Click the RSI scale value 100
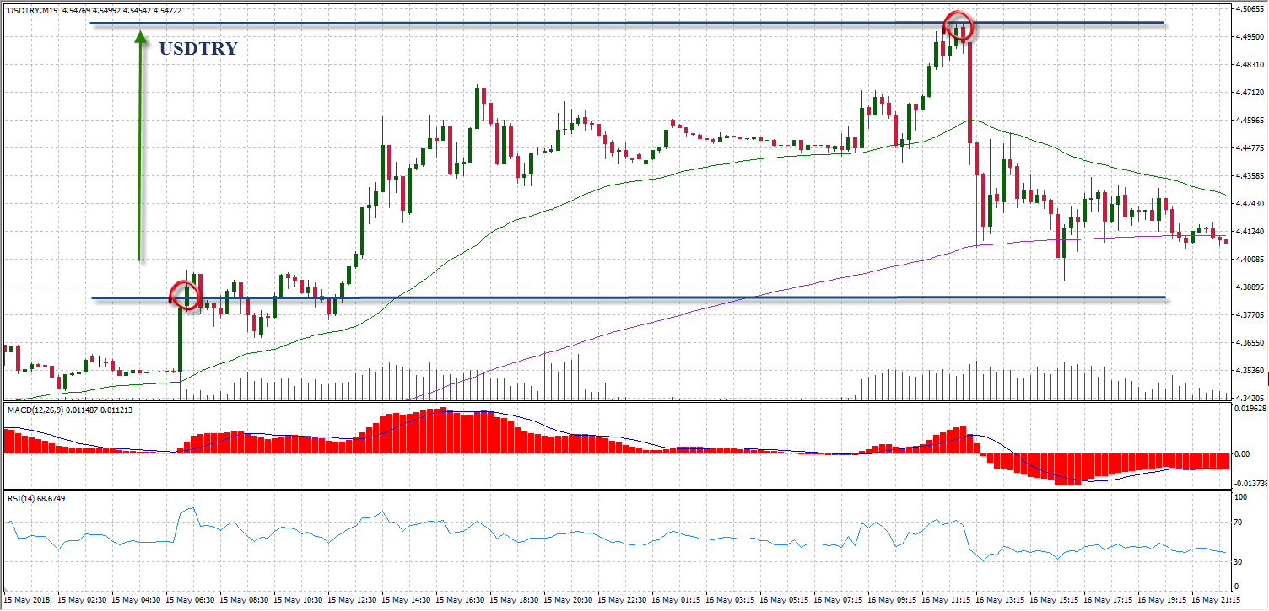 (x=1240, y=498)
